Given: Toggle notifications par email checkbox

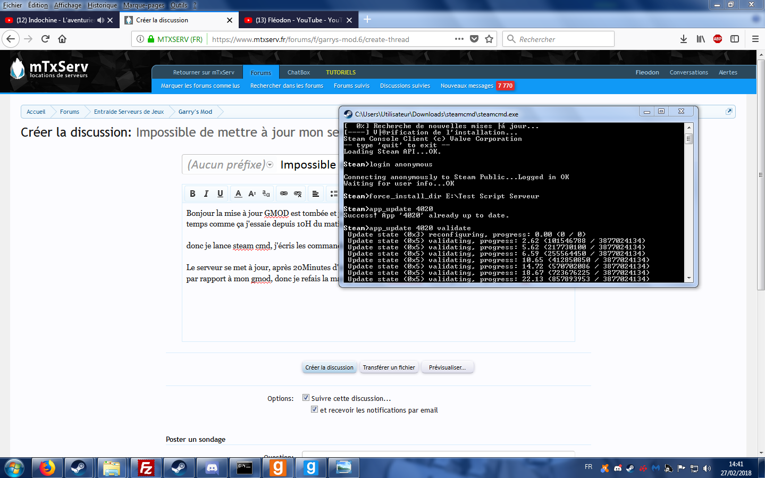Looking at the screenshot, I should [x=314, y=409].
